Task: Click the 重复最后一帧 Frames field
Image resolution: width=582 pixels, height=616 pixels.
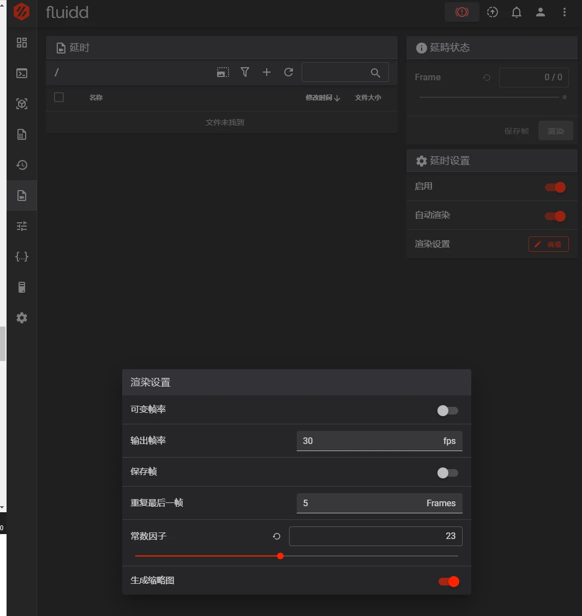Action: click(379, 504)
